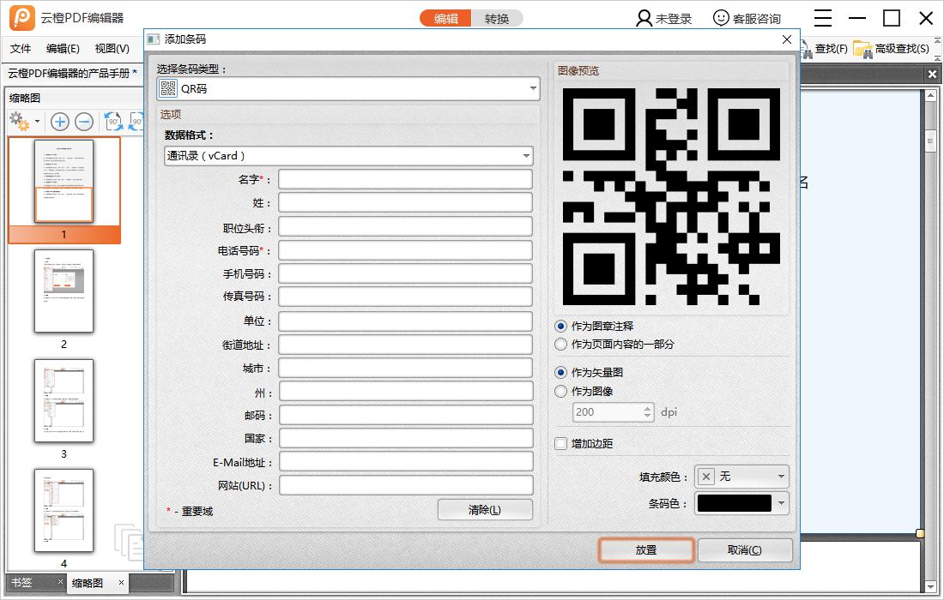The height and width of the screenshot is (600, 944).
Task: Open gear options dropdown arrow in thumbnails
Action: click(37, 122)
